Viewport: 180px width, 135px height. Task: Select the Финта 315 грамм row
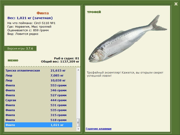(x=39, y=115)
